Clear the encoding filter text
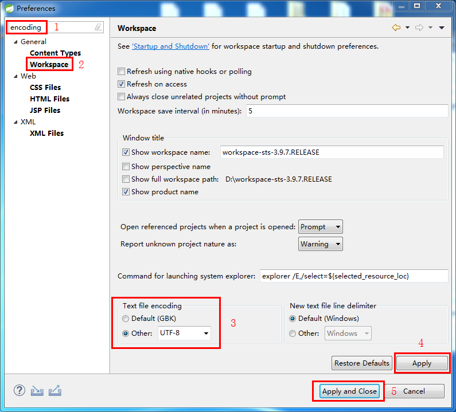The width and height of the screenshot is (456, 412). tap(98, 28)
